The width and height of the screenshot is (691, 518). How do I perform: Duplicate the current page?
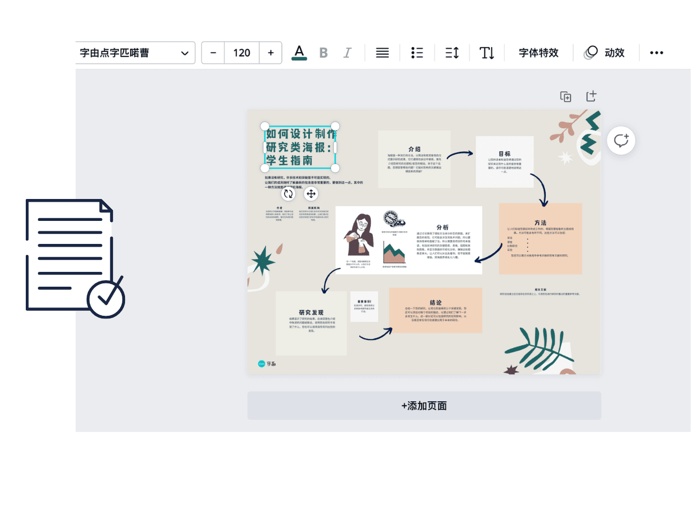coord(565,96)
